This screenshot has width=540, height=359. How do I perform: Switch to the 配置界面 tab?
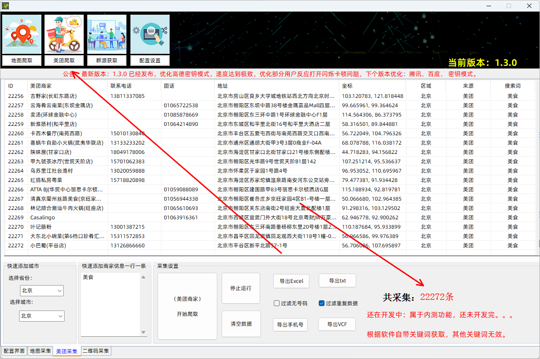coord(14,351)
